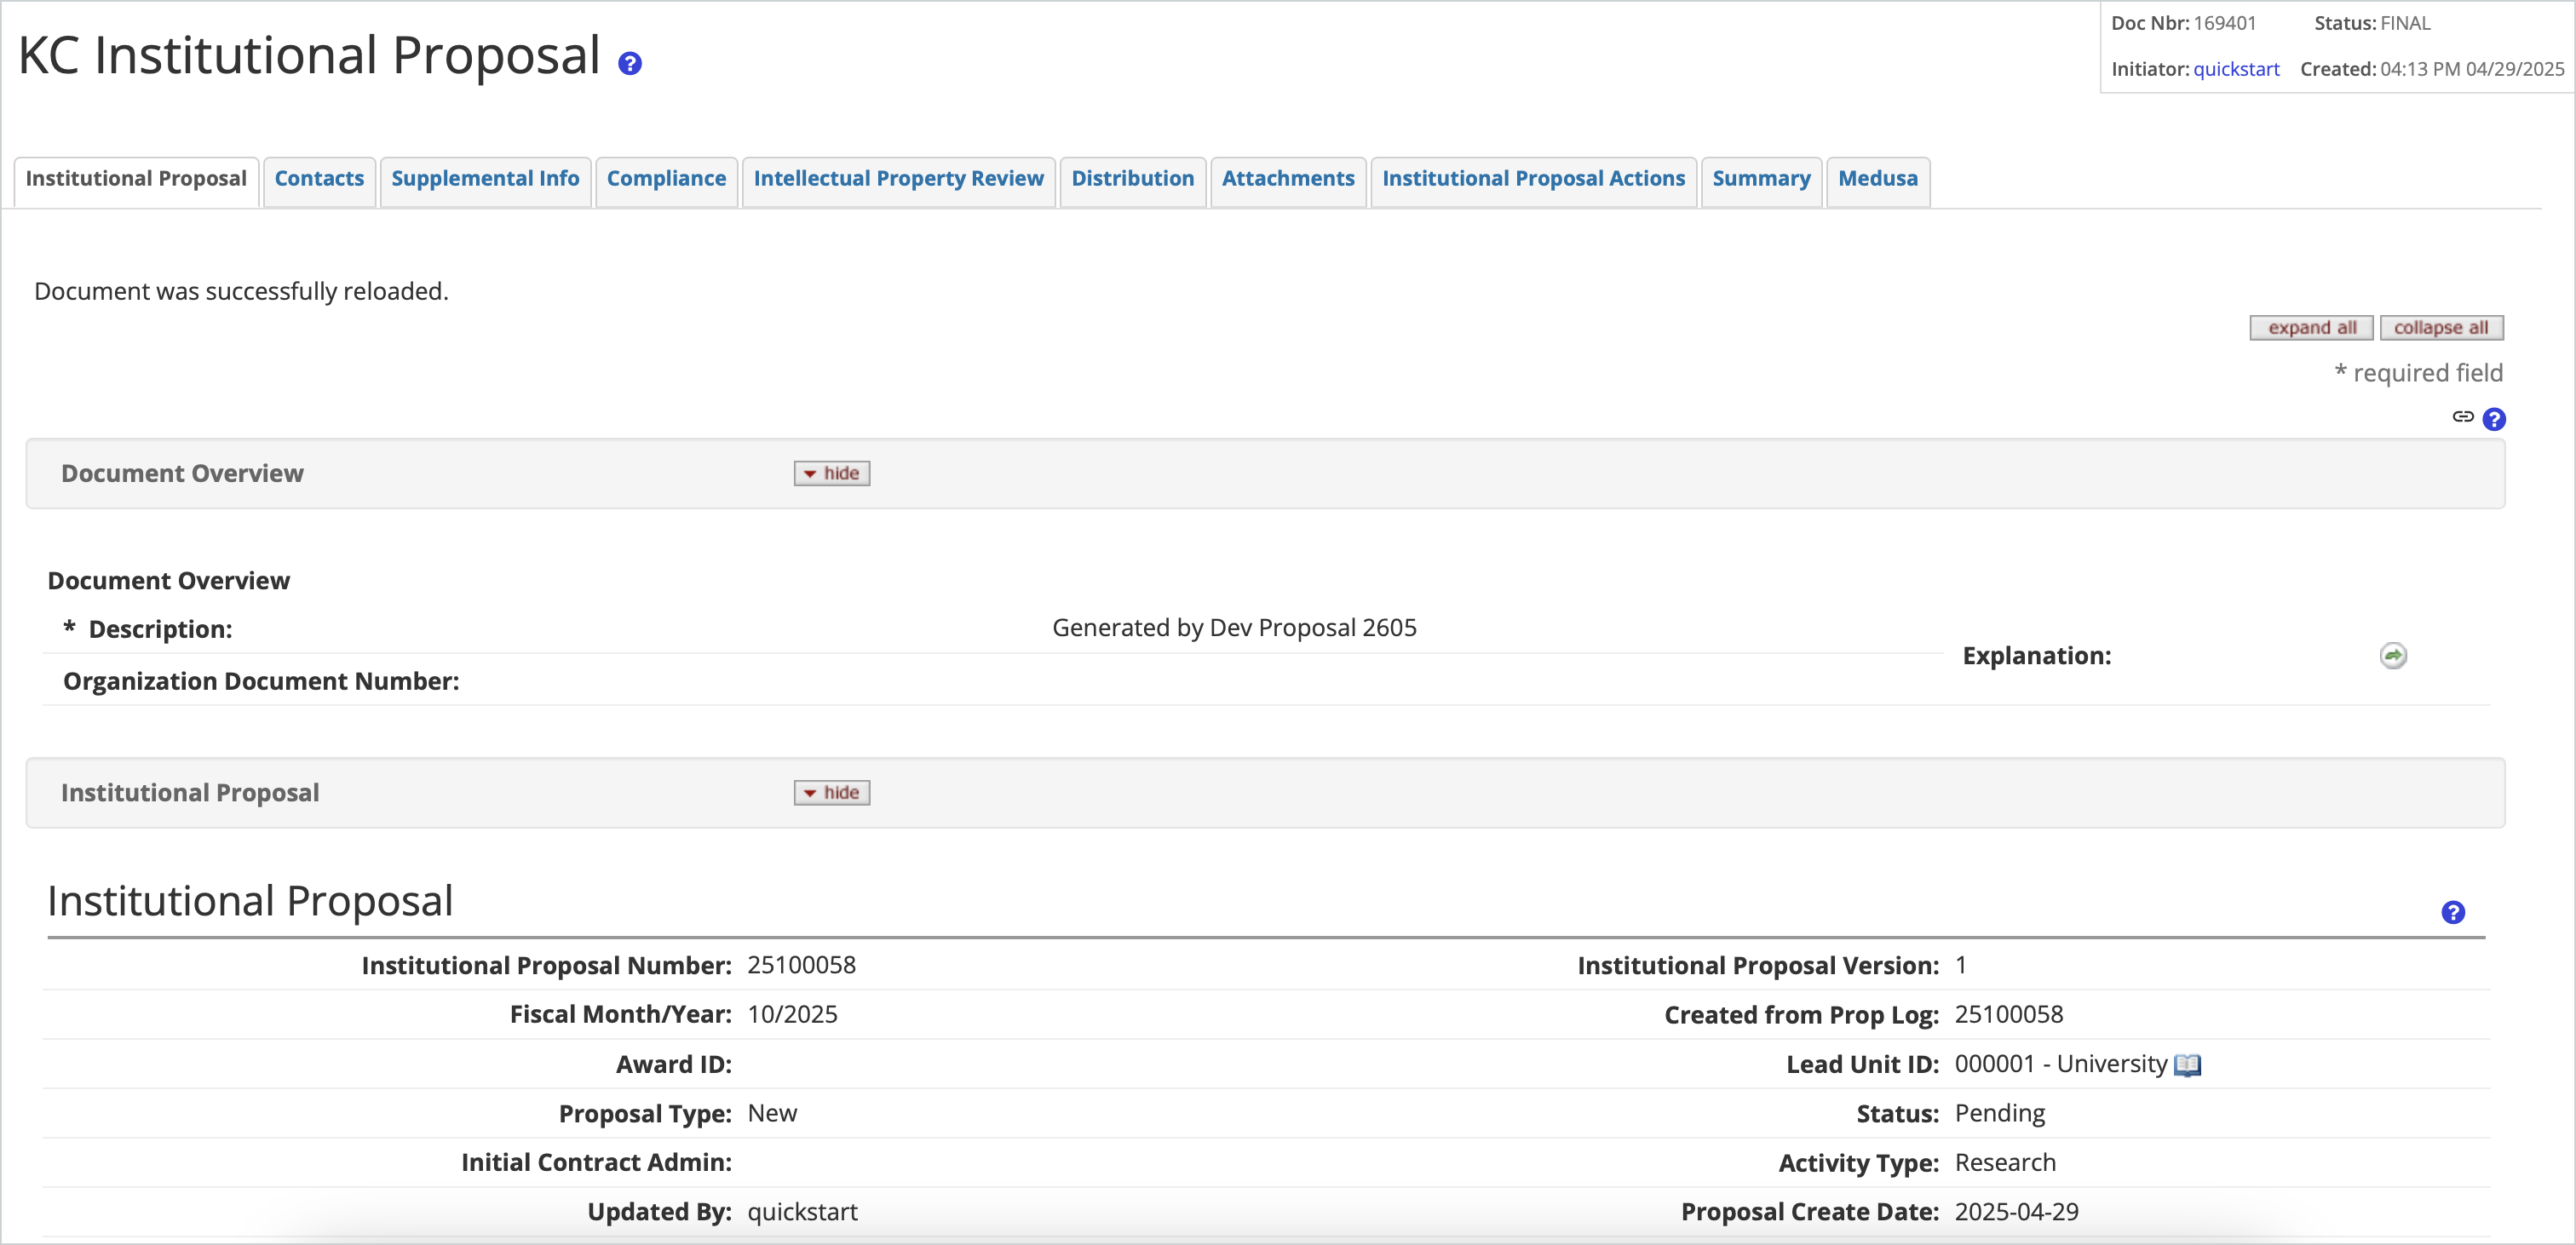Screen dimensions: 2576x1245
Task: Open the Supplemental Info tab
Action: click(485, 179)
